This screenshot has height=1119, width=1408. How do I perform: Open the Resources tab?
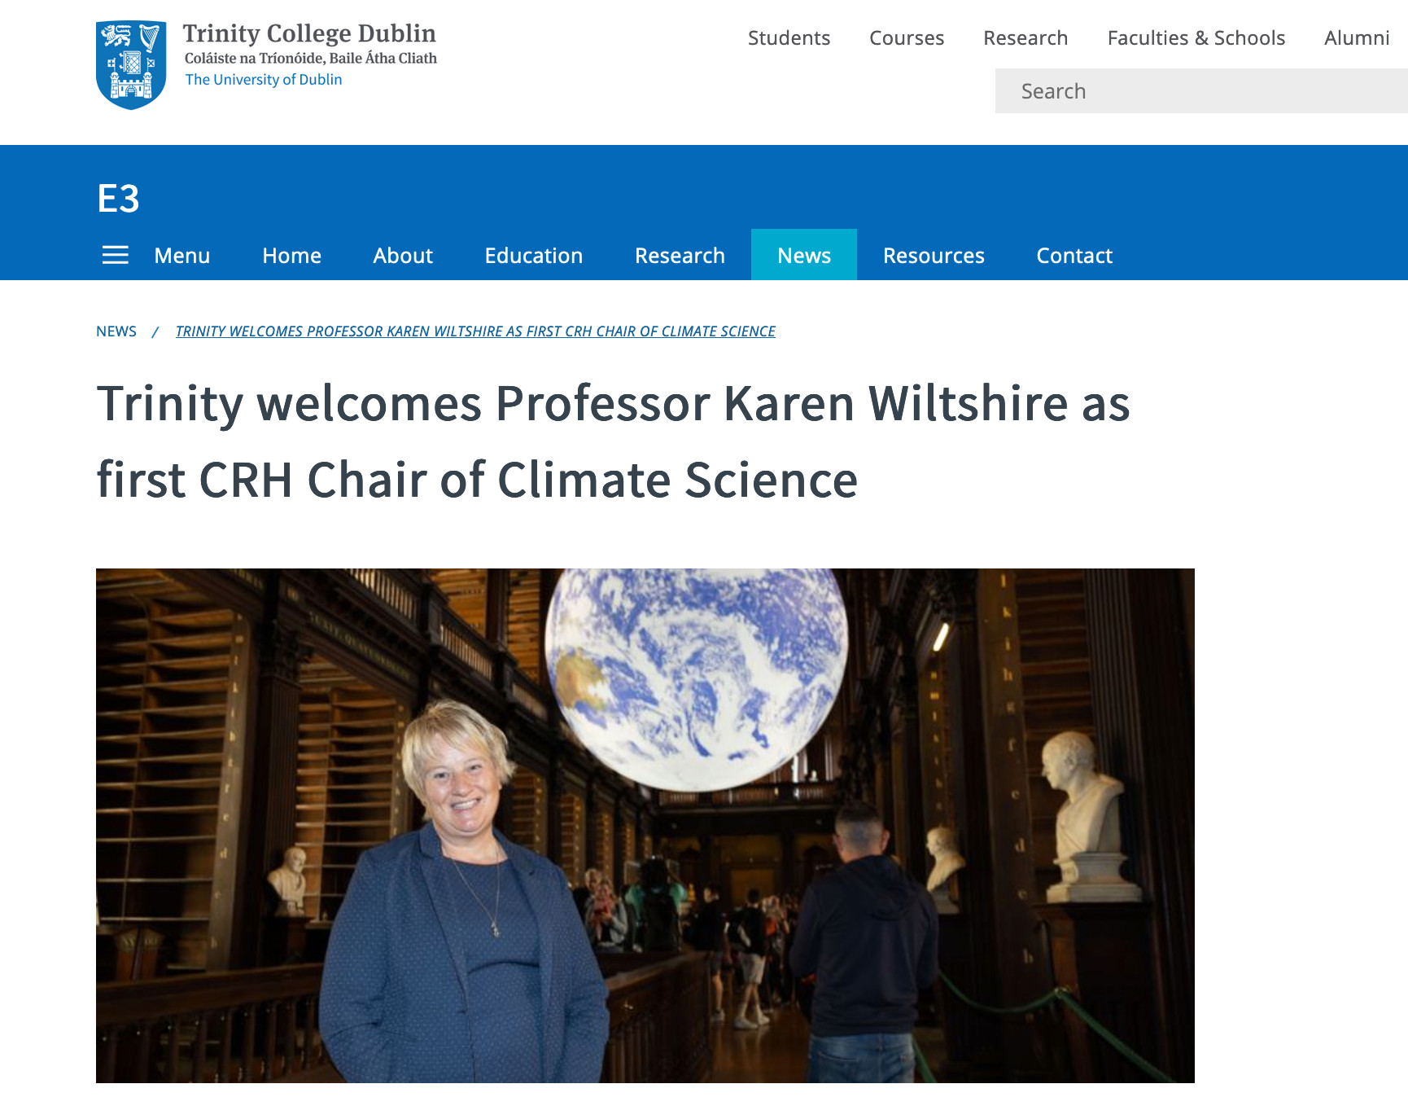pos(934,256)
